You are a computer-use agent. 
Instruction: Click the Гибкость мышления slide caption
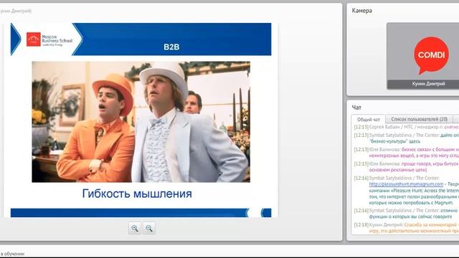coord(137,193)
